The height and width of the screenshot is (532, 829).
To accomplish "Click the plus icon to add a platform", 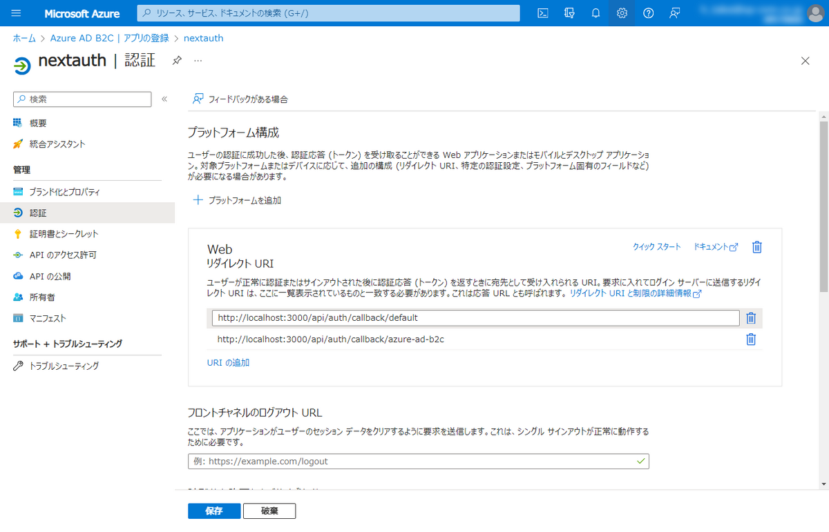I will click(x=198, y=200).
